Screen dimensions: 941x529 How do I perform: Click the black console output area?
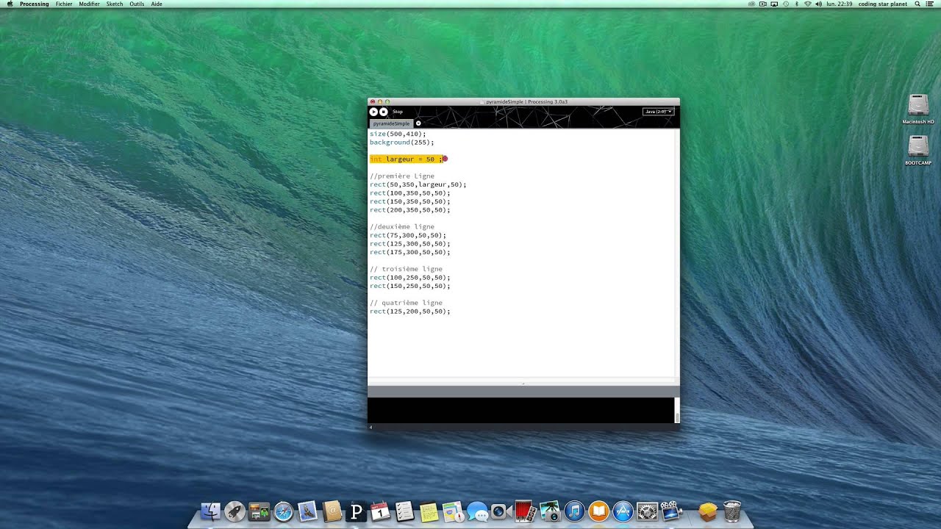pos(521,410)
